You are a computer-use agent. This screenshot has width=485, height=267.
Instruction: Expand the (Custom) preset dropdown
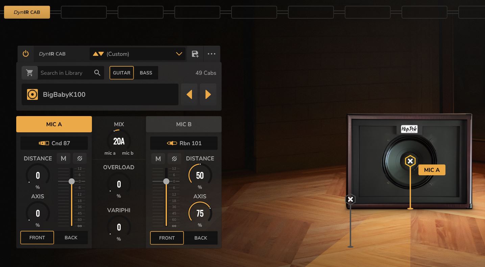click(x=179, y=54)
